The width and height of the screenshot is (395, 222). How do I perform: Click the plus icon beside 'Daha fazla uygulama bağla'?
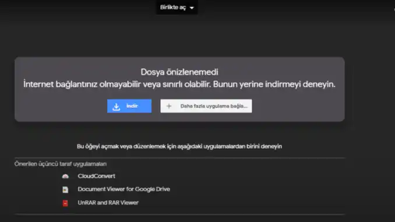(169, 106)
